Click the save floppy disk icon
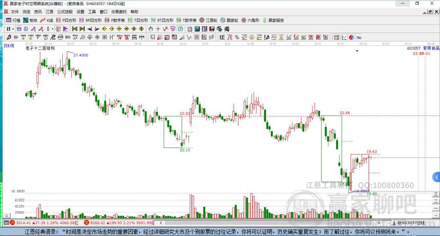440x236 pixels. (212, 29)
